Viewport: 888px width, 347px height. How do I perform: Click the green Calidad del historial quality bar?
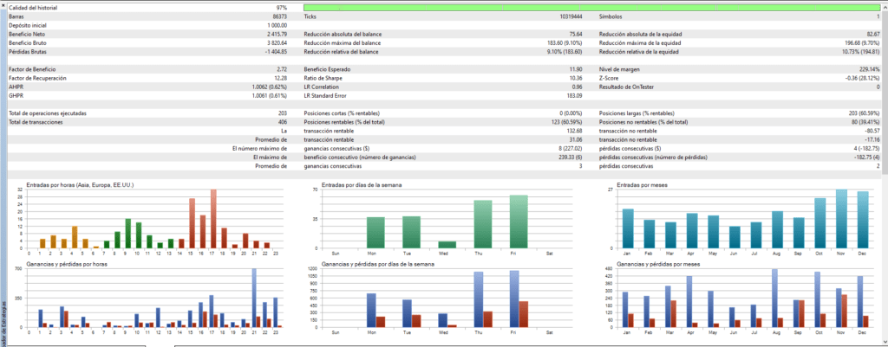(591, 8)
